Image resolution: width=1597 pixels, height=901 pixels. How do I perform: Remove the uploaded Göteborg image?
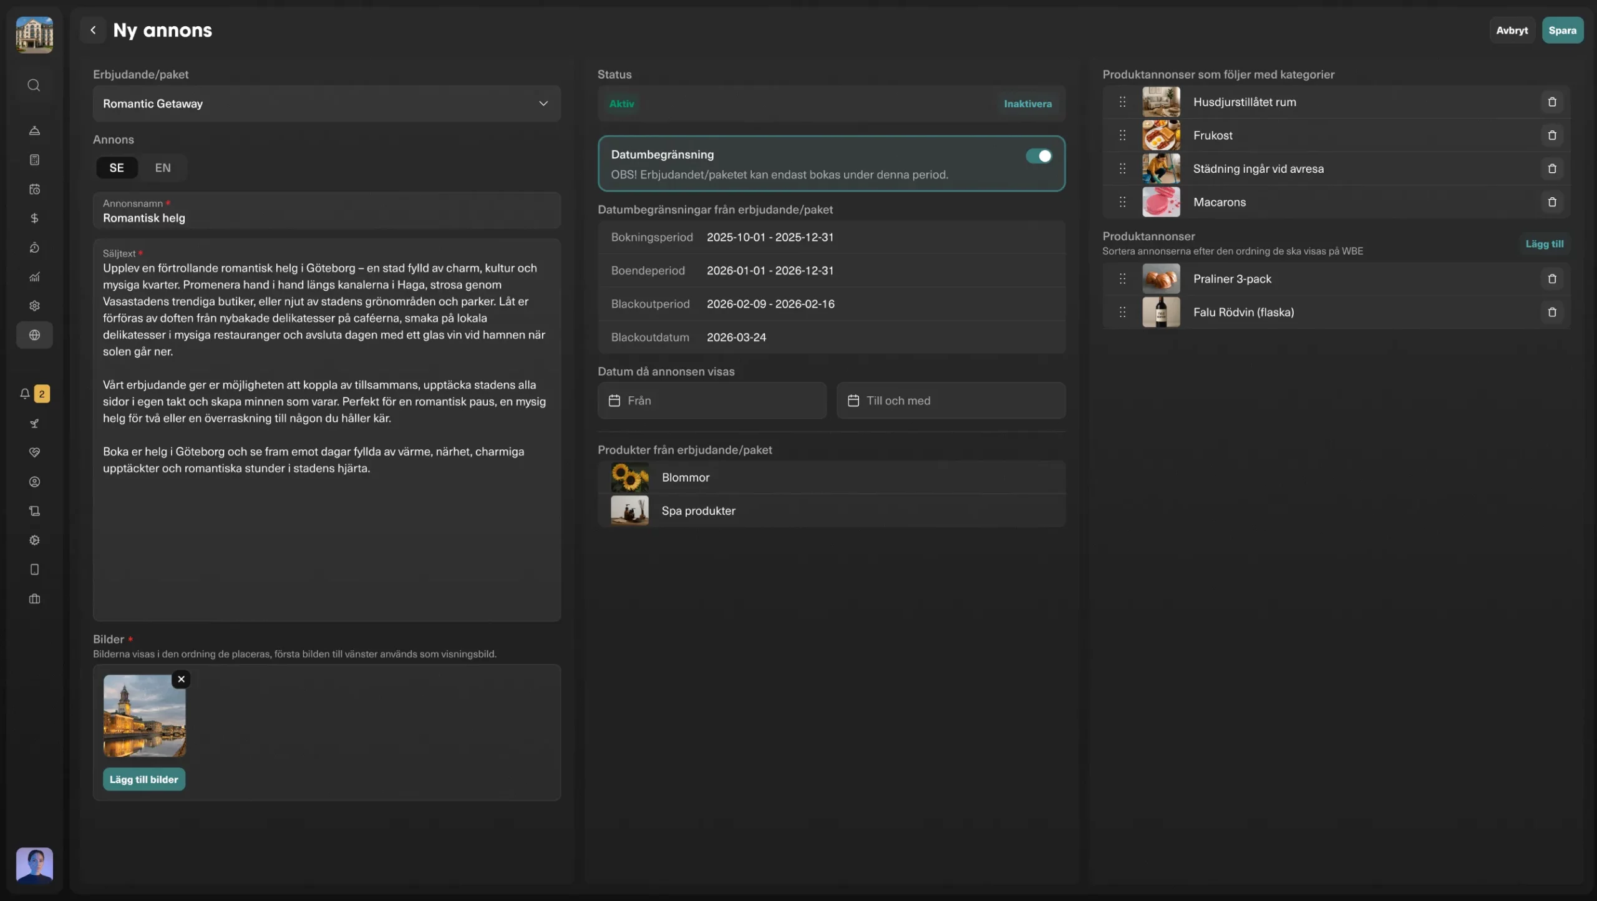coord(181,679)
